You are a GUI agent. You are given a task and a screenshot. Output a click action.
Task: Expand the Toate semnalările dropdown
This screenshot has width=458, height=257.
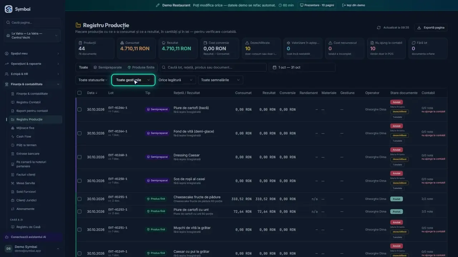pyautogui.click(x=220, y=80)
